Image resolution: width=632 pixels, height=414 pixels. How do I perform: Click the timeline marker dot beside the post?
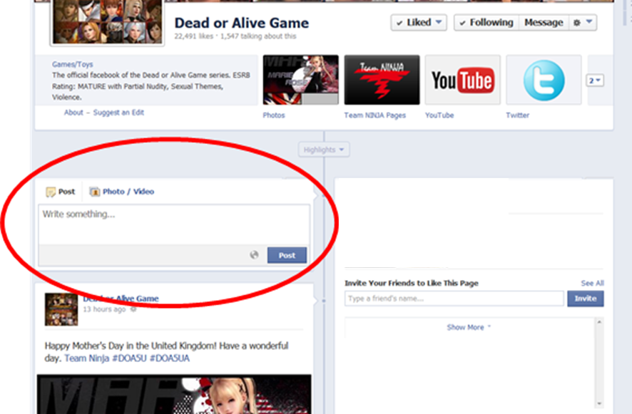click(324, 301)
